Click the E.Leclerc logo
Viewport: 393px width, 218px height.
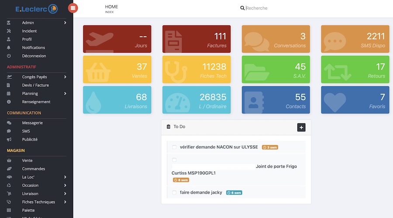point(36,8)
